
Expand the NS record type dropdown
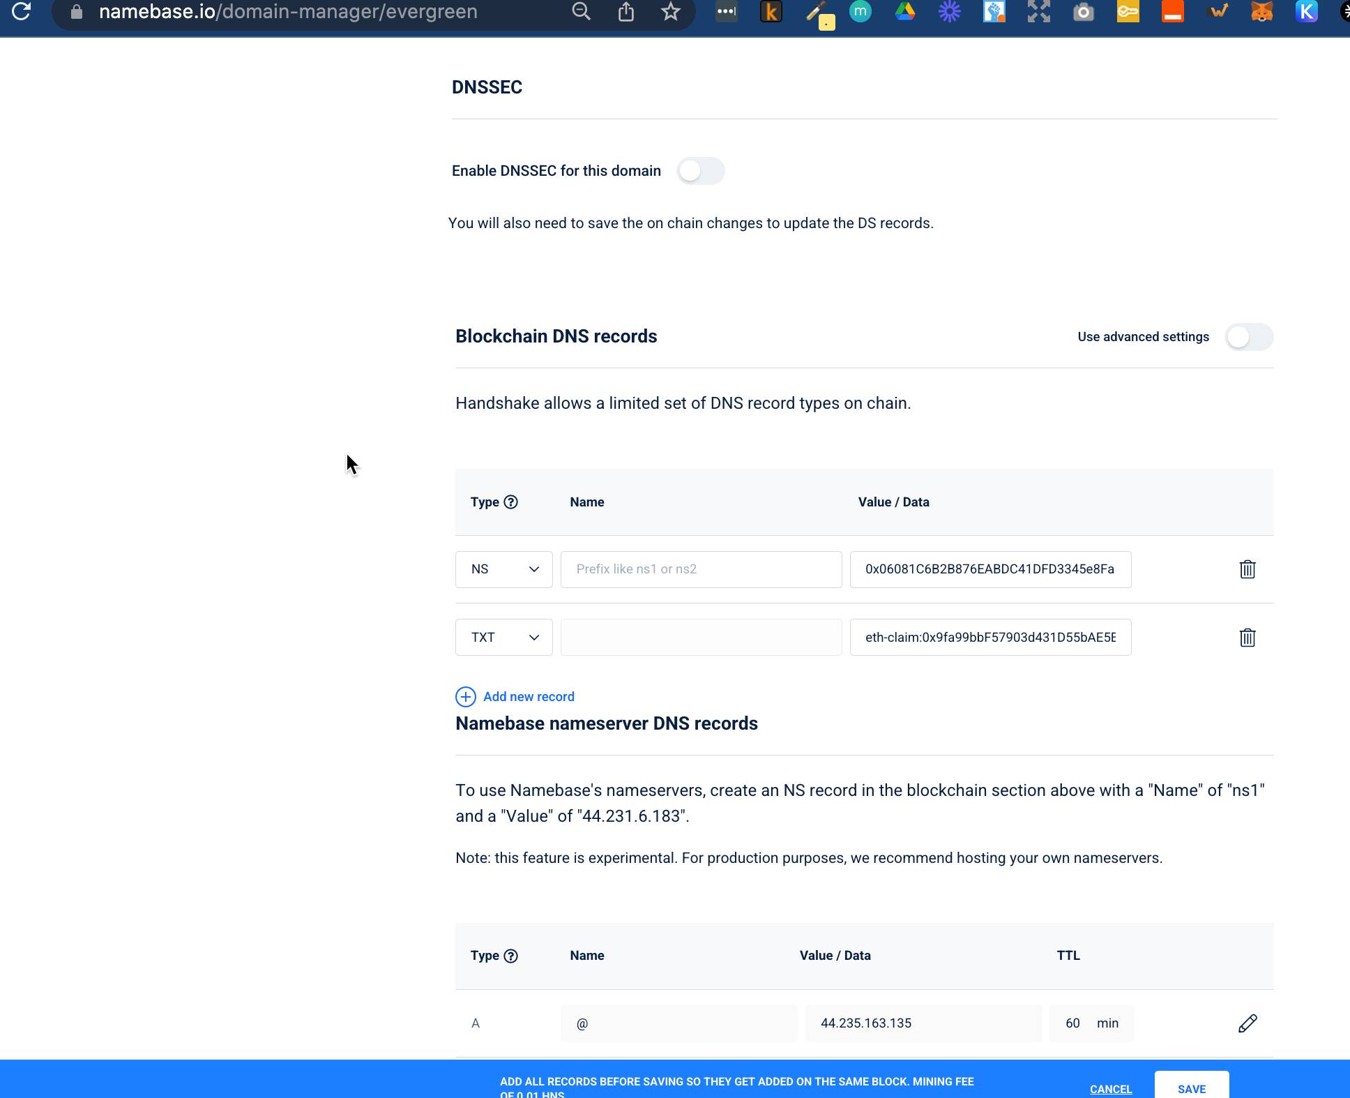(503, 569)
